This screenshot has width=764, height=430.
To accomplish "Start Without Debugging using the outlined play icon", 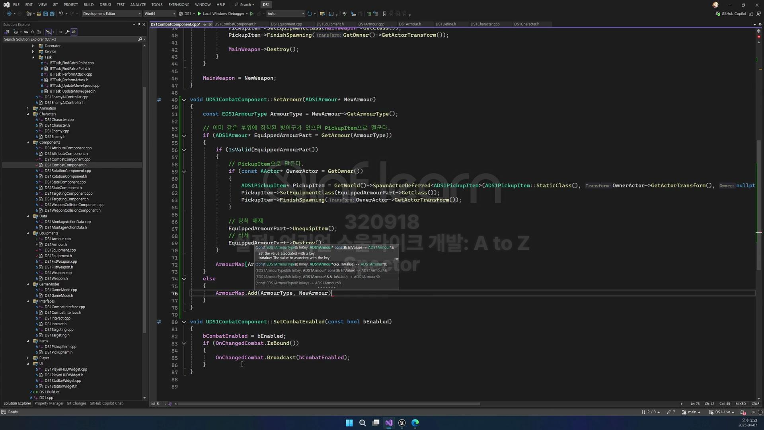I will click(251, 14).
